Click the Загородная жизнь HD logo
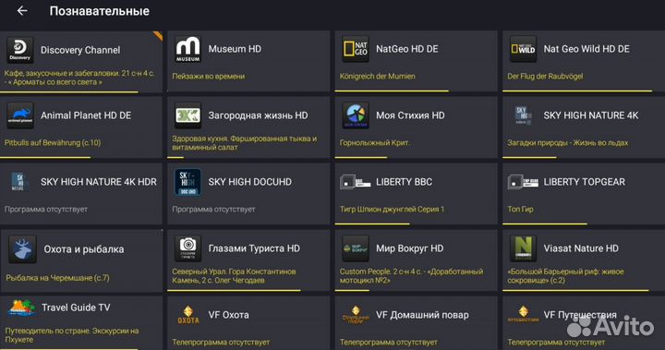 [x=187, y=115]
